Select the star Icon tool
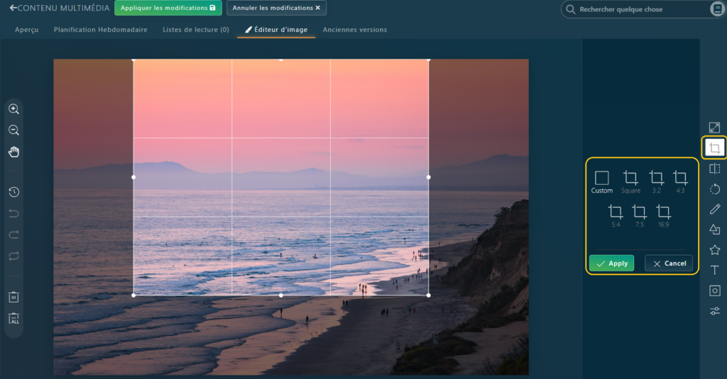727x379 pixels. pos(714,250)
